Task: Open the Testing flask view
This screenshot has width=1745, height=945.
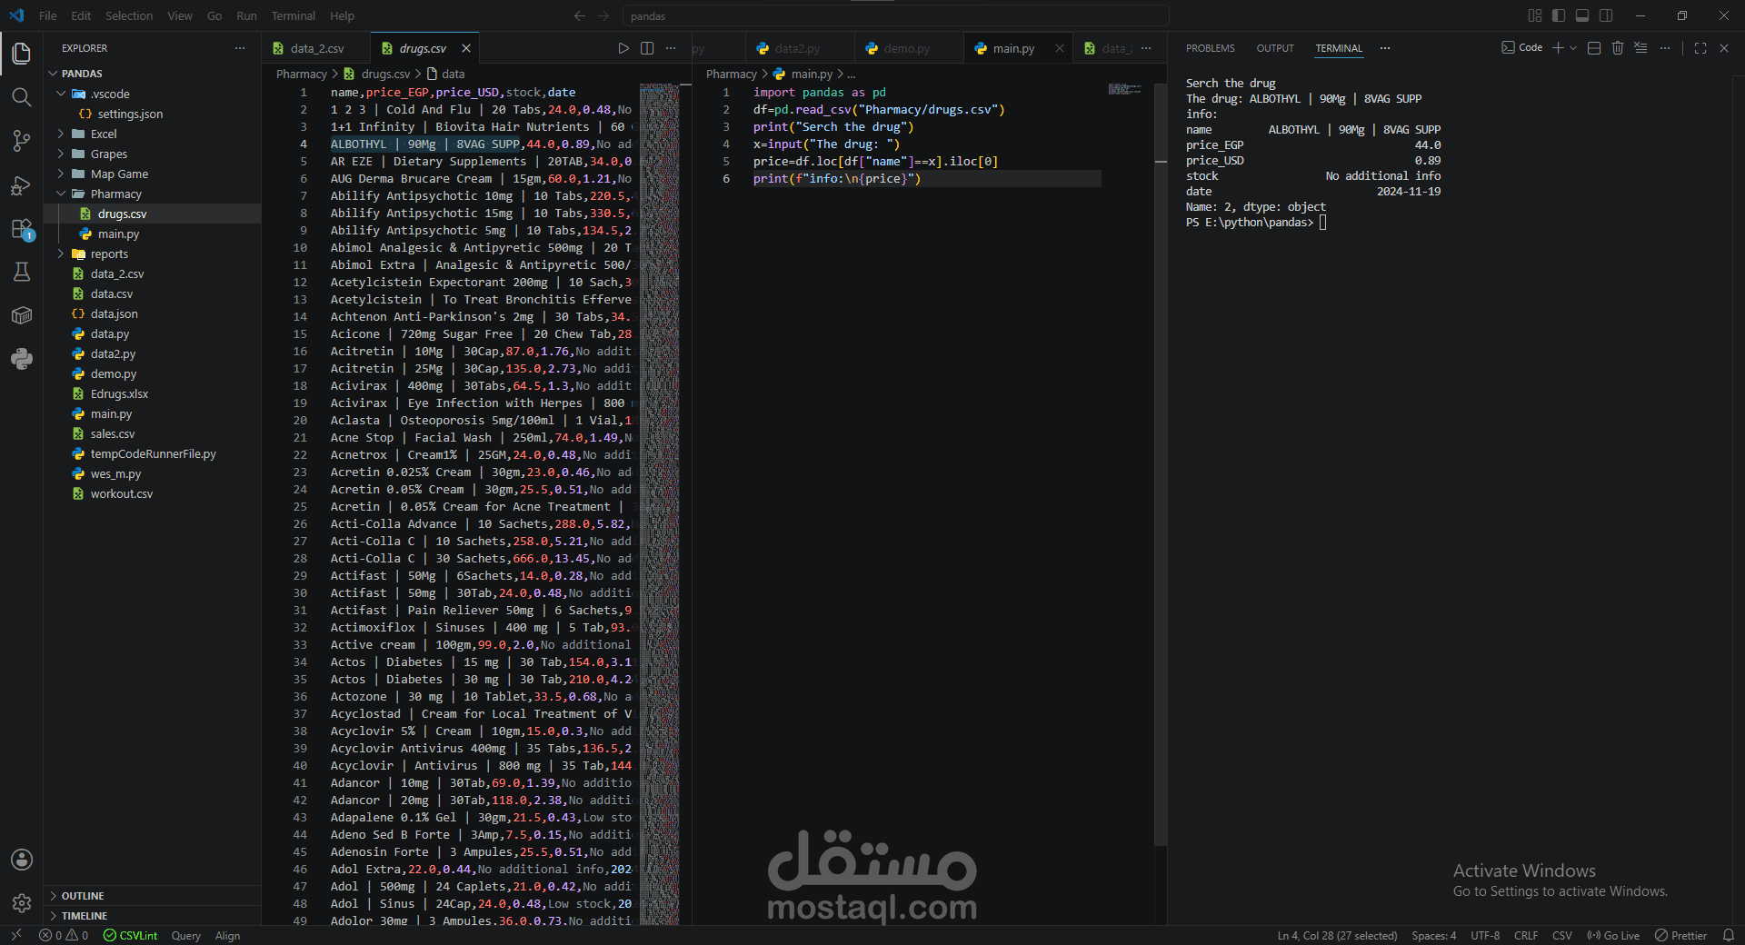Action: (22, 272)
